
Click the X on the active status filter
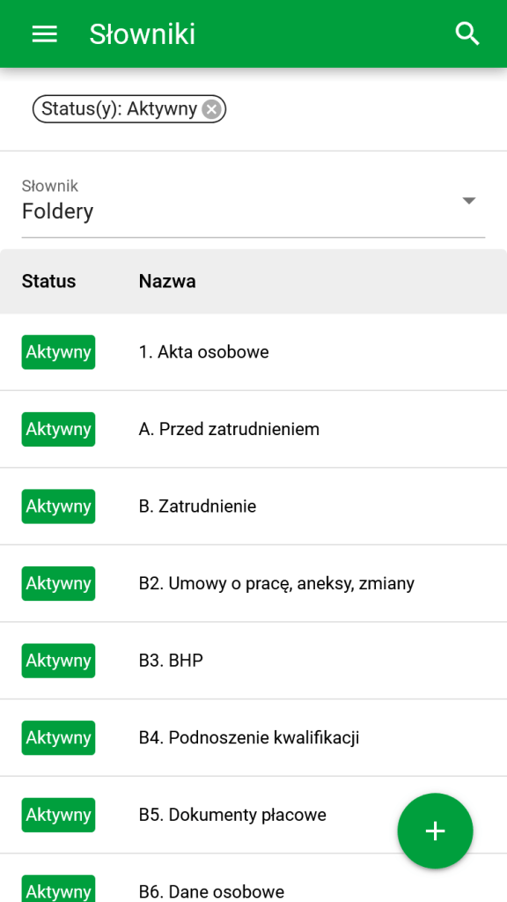click(x=210, y=108)
